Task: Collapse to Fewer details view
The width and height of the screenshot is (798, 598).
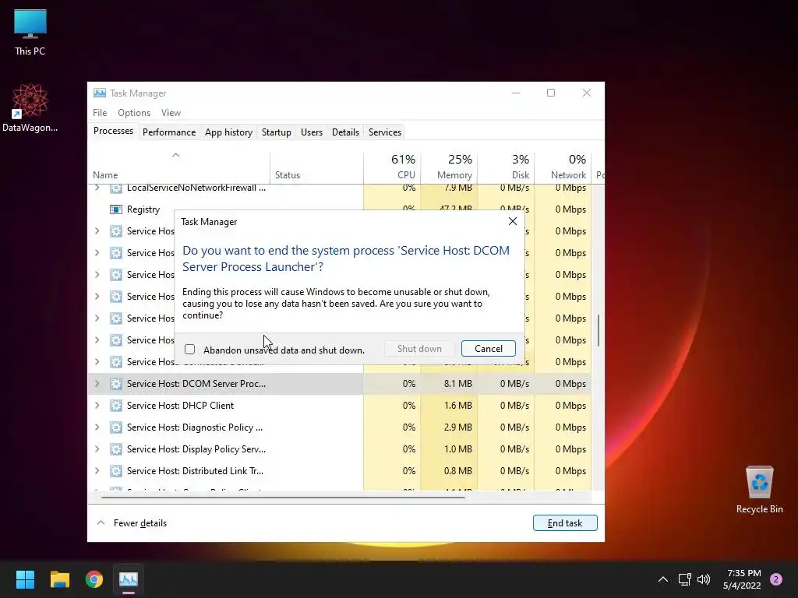Action: point(132,523)
